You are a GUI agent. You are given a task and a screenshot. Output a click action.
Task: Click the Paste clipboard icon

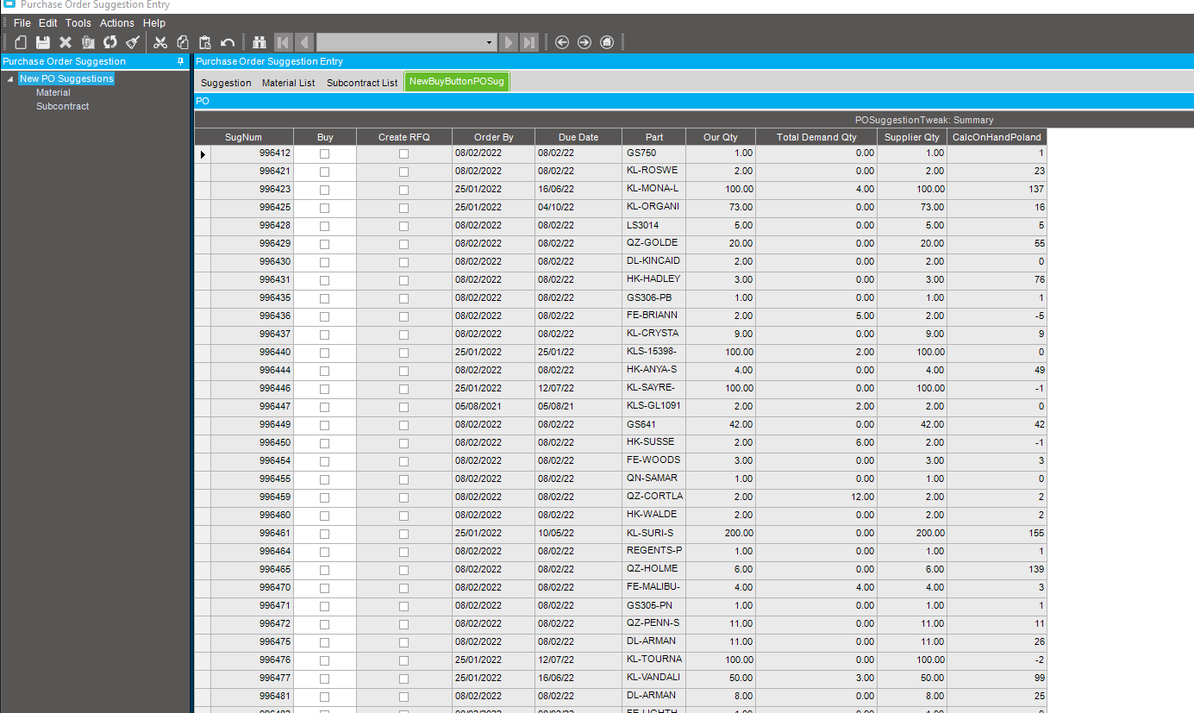click(205, 42)
